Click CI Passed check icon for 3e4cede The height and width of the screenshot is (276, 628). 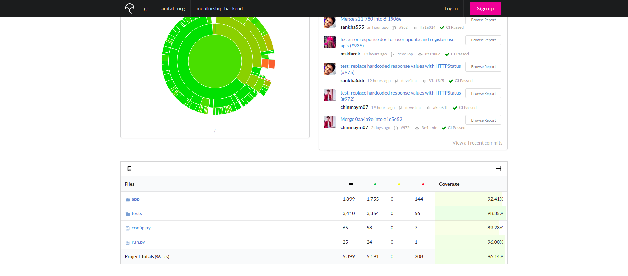tap(444, 128)
